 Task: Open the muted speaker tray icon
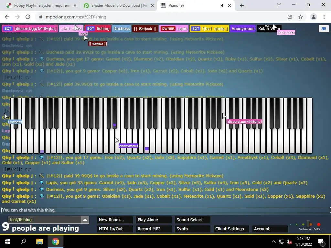coord(289,242)
